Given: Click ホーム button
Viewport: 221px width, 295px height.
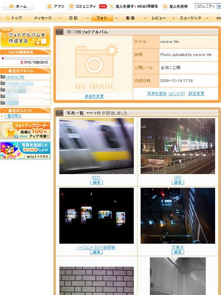Looking at the screenshot, I should coord(18,6).
